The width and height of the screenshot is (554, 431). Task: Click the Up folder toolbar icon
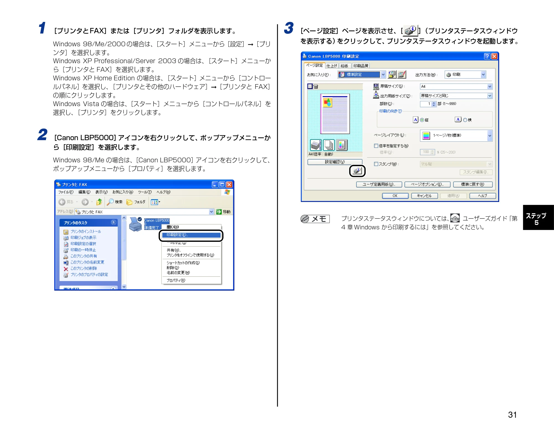(x=99, y=202)
